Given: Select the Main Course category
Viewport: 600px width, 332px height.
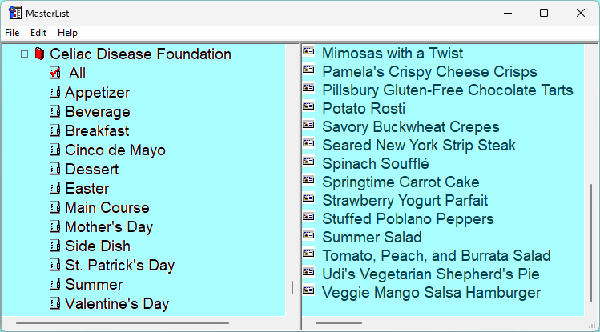Looking at the screenshot, I should pos(107,207).
